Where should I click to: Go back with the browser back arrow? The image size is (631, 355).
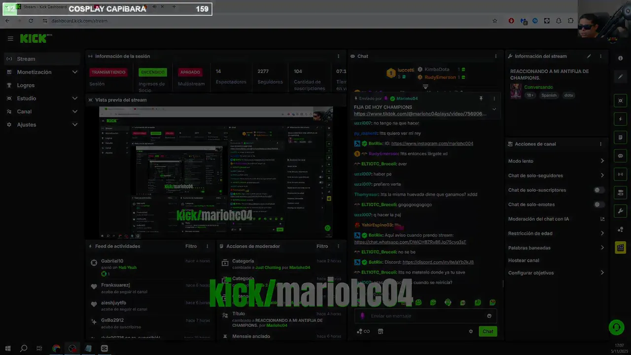(7, 21)
